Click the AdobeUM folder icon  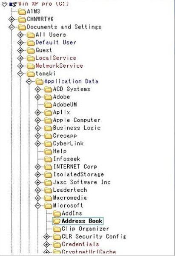pyautogui.click(x=48, y=105)
